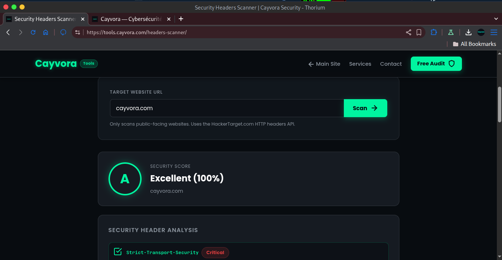Click the Cayvora logo

pyautogui.click(x=56, y=64)
